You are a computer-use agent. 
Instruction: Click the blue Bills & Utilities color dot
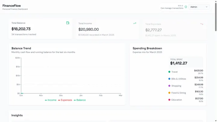click(x=169, y=79)
